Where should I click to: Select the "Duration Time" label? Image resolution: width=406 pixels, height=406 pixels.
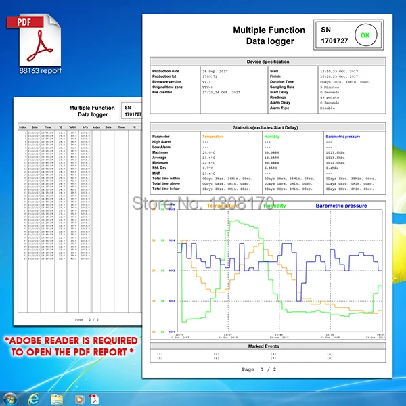(x=281, y=82)
